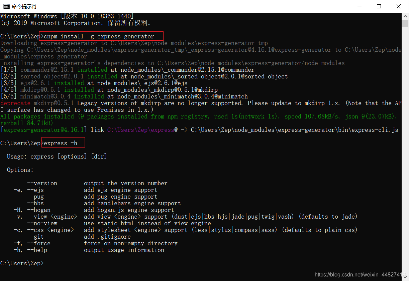Click the '[express-generator@4.16.1] link' line
Viewport: 409px width, 281px height.
click(199, 130)
